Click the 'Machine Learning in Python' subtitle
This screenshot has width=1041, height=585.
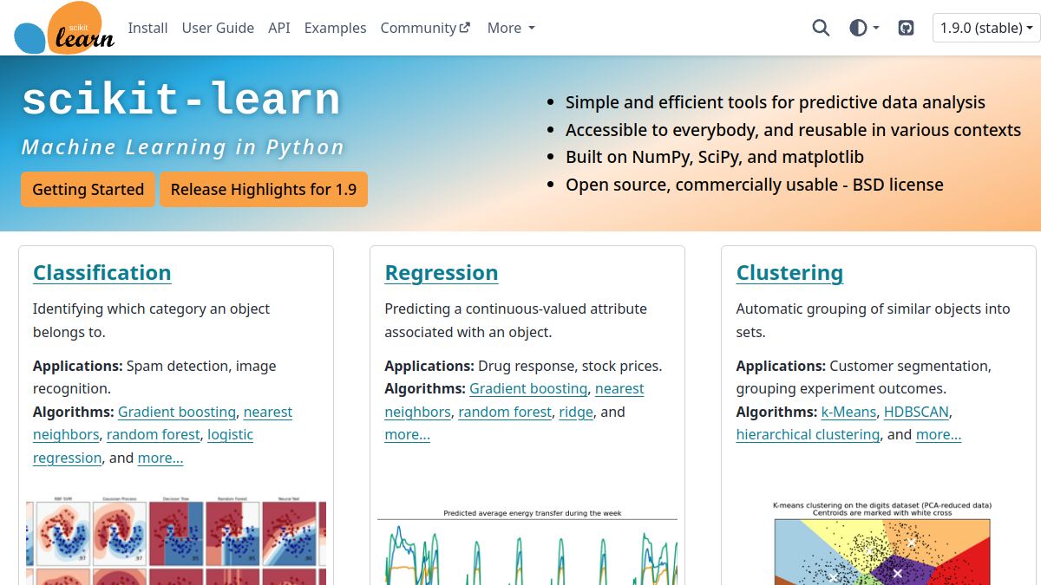click(183, 147)
